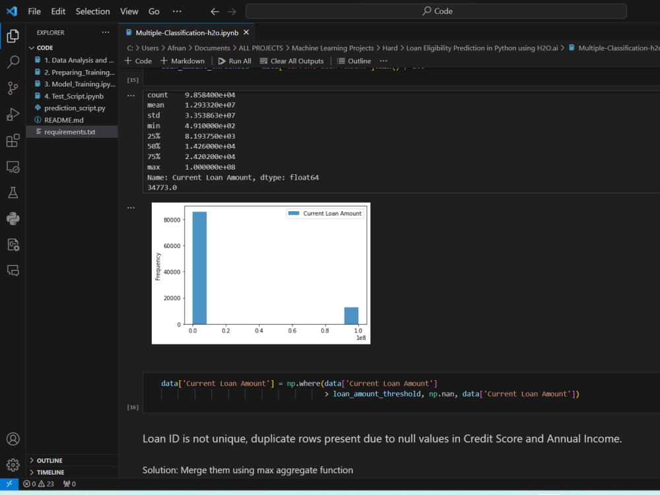Open the Source Control panel
The height and width of the screenshot is (495, 660).
tap(12, 88)
